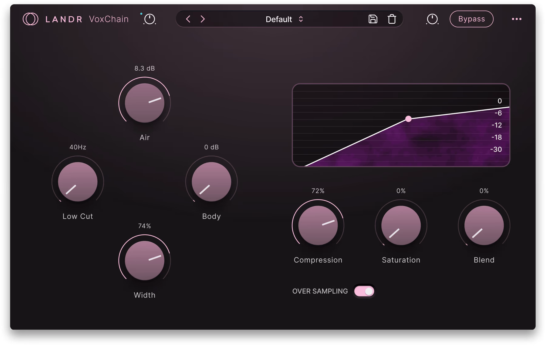The height and width of the screenshot is (349, 546).
Task: Click the Air knob
Action: click(x=145, y=103)
